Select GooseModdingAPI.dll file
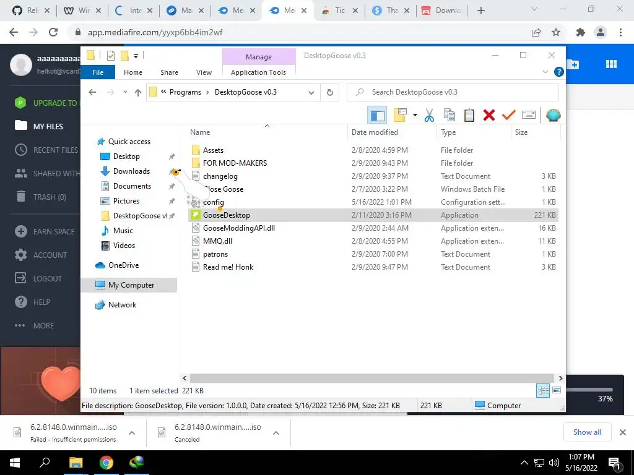This screenshot has height=475, width=634. tap(238, 228)
